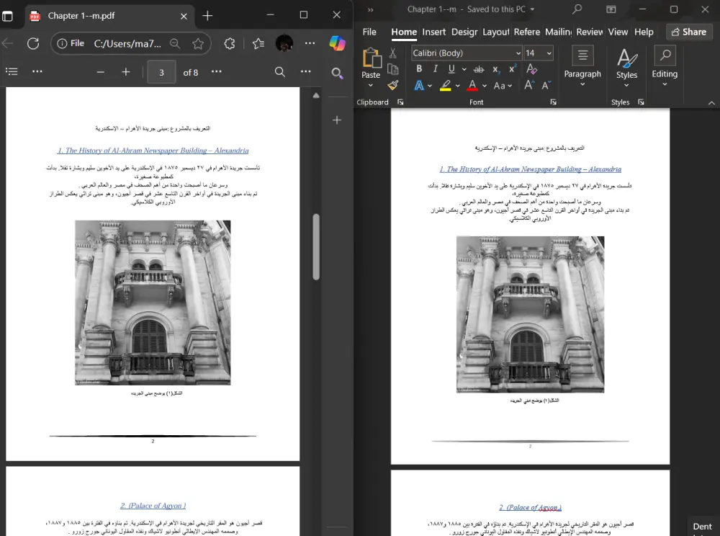The image size is (720, 536).
Task: Zoom in on the PDF with plus
Action: 126,72
